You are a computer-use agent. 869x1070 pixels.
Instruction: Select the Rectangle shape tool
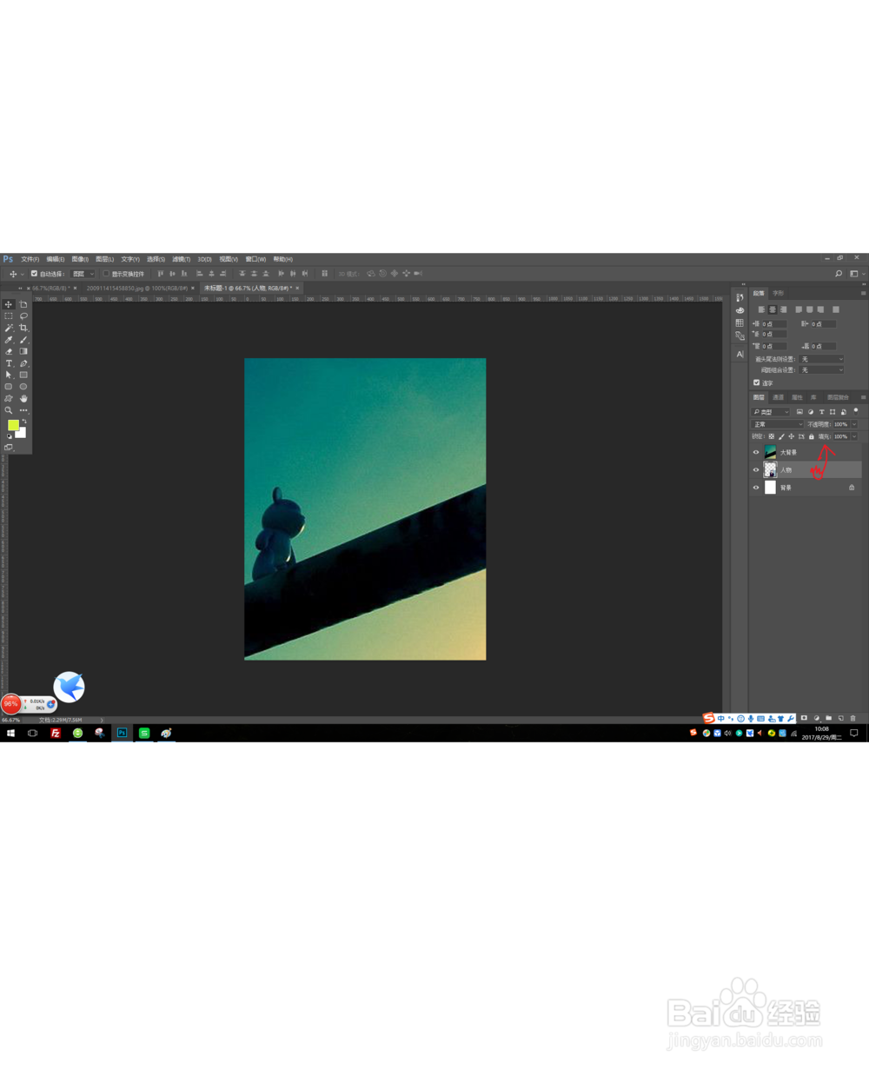tap(23, 375)
